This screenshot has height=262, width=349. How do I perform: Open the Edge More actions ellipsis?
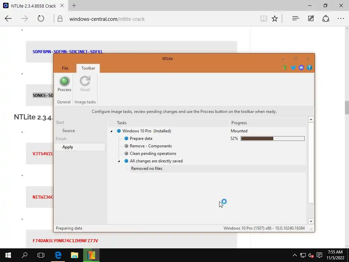pyautogui.click(x=341, y=19)
